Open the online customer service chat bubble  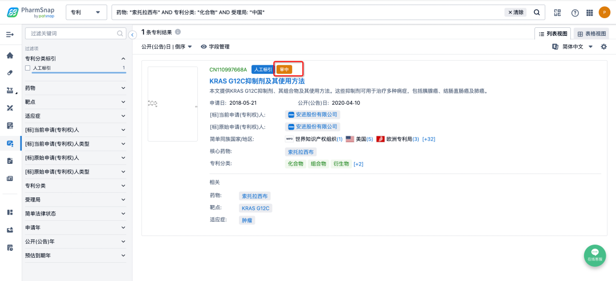[595, 255]
